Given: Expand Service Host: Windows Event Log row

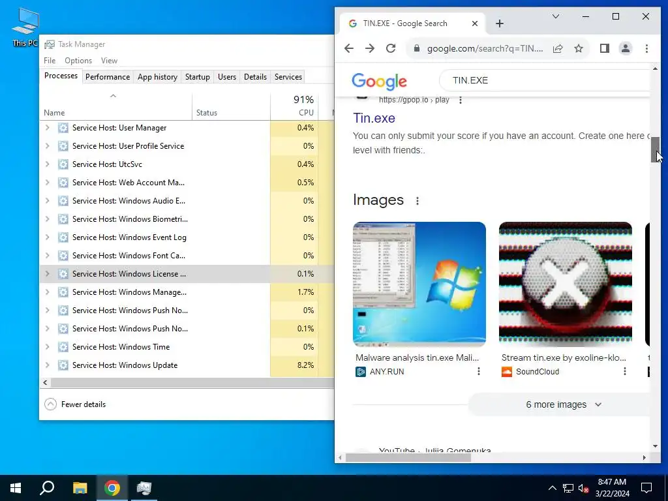Looking at the screenshot, I should [x=47, y=237].
